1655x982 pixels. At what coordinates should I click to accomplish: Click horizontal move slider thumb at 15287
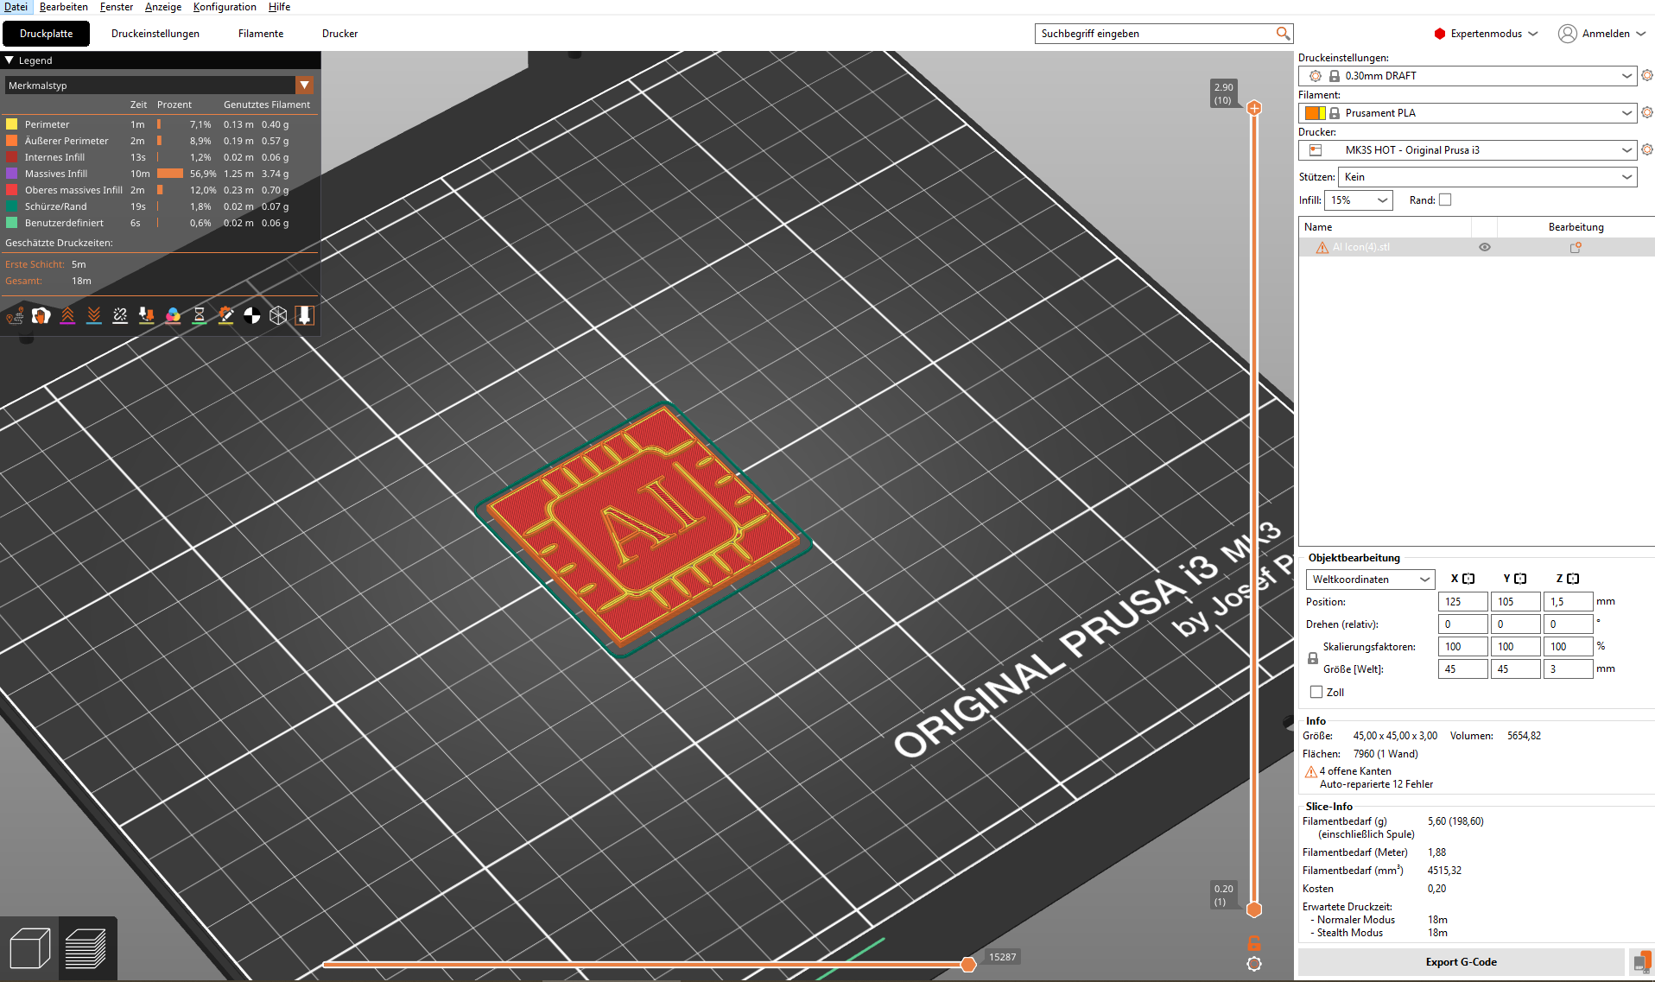(968, 964)
